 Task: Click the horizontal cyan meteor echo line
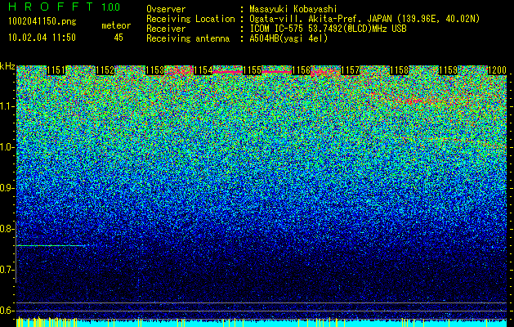(51, 245)
